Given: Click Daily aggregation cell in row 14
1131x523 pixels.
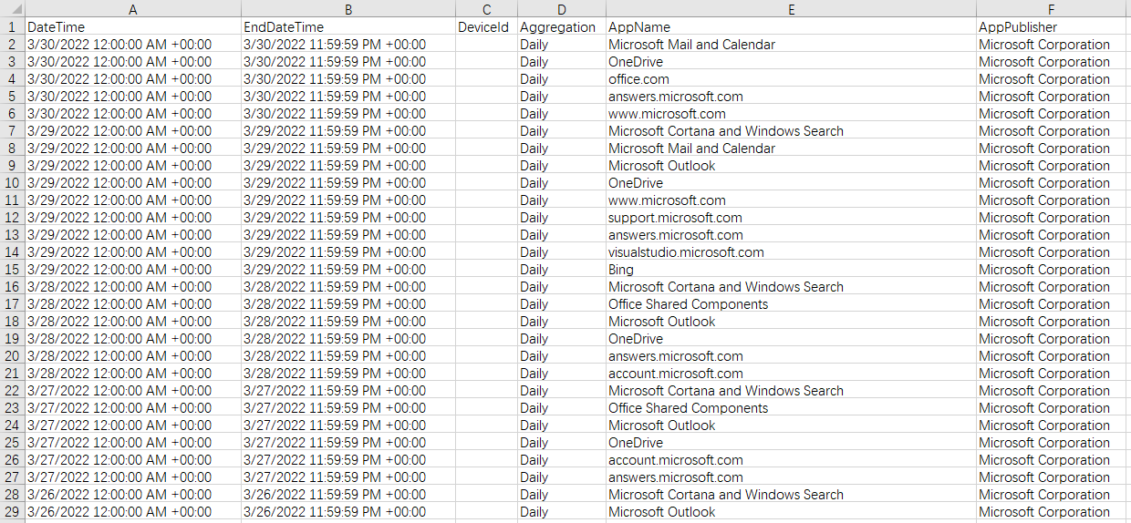Looking at the screenshot, I should click(x=561, y=252).
